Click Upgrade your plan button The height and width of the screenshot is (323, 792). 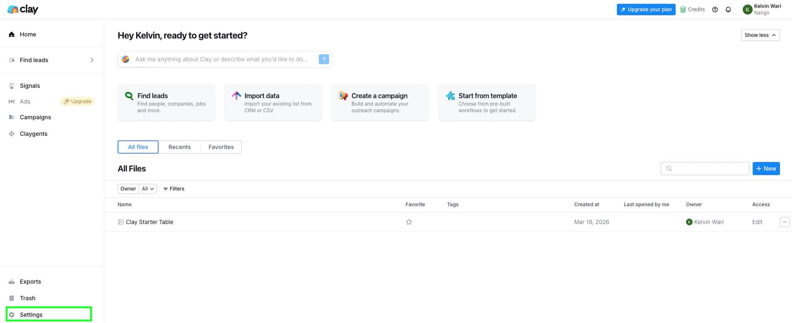pyautogui.click(x=646, y=10)
